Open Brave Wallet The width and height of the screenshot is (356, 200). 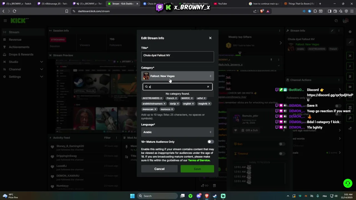335,11
